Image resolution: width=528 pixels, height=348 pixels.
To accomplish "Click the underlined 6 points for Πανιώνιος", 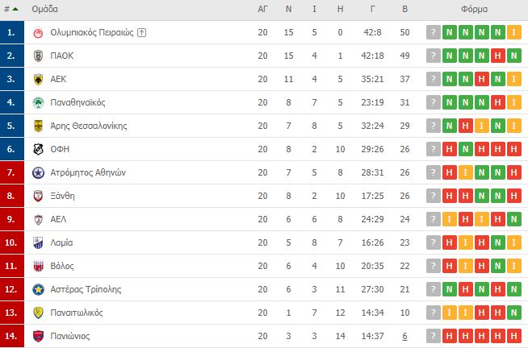I will pos(404,336).
